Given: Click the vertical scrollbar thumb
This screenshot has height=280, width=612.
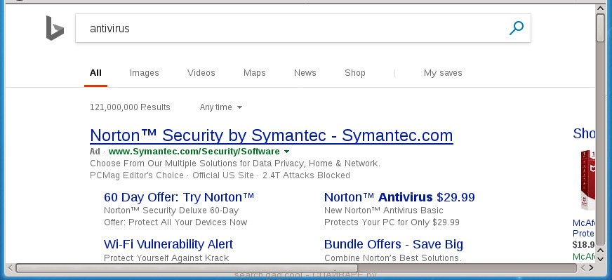Looking at the screenshot, I should point(601,27).
